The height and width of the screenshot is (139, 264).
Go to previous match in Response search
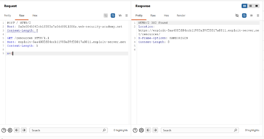pyautogui.click(x=148, y=130)
